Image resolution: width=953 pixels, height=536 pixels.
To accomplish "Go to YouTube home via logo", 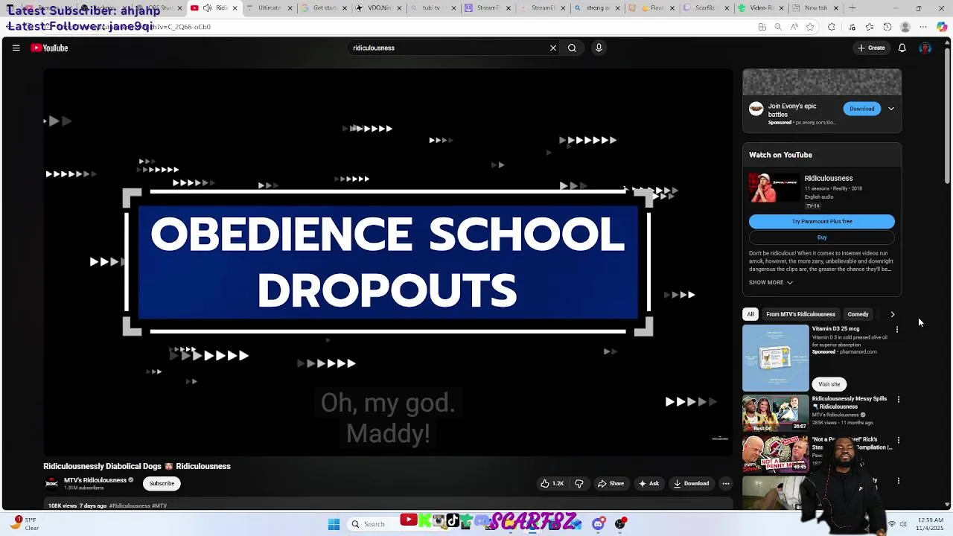I will coord(49,48).
